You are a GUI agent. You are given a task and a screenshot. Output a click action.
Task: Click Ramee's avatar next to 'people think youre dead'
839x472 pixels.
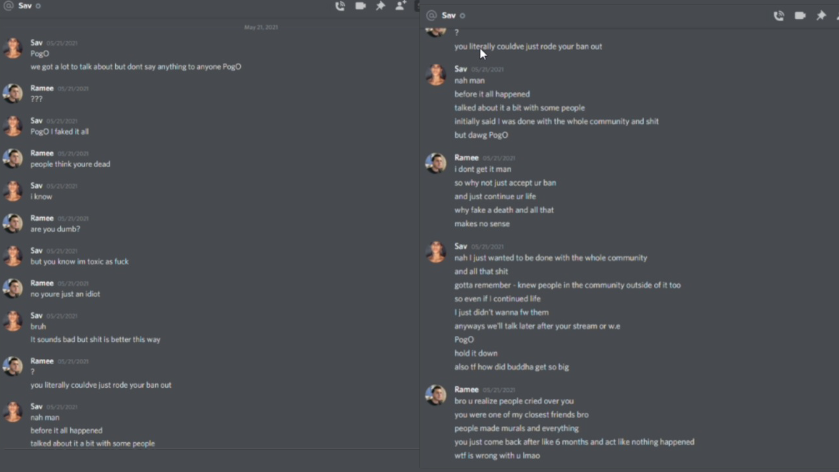click(x=13, y=158)
